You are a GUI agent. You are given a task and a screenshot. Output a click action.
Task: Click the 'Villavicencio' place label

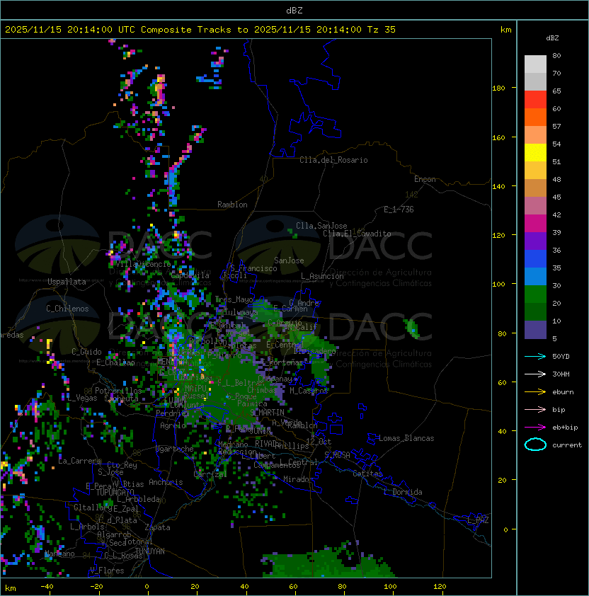[143, 264]
